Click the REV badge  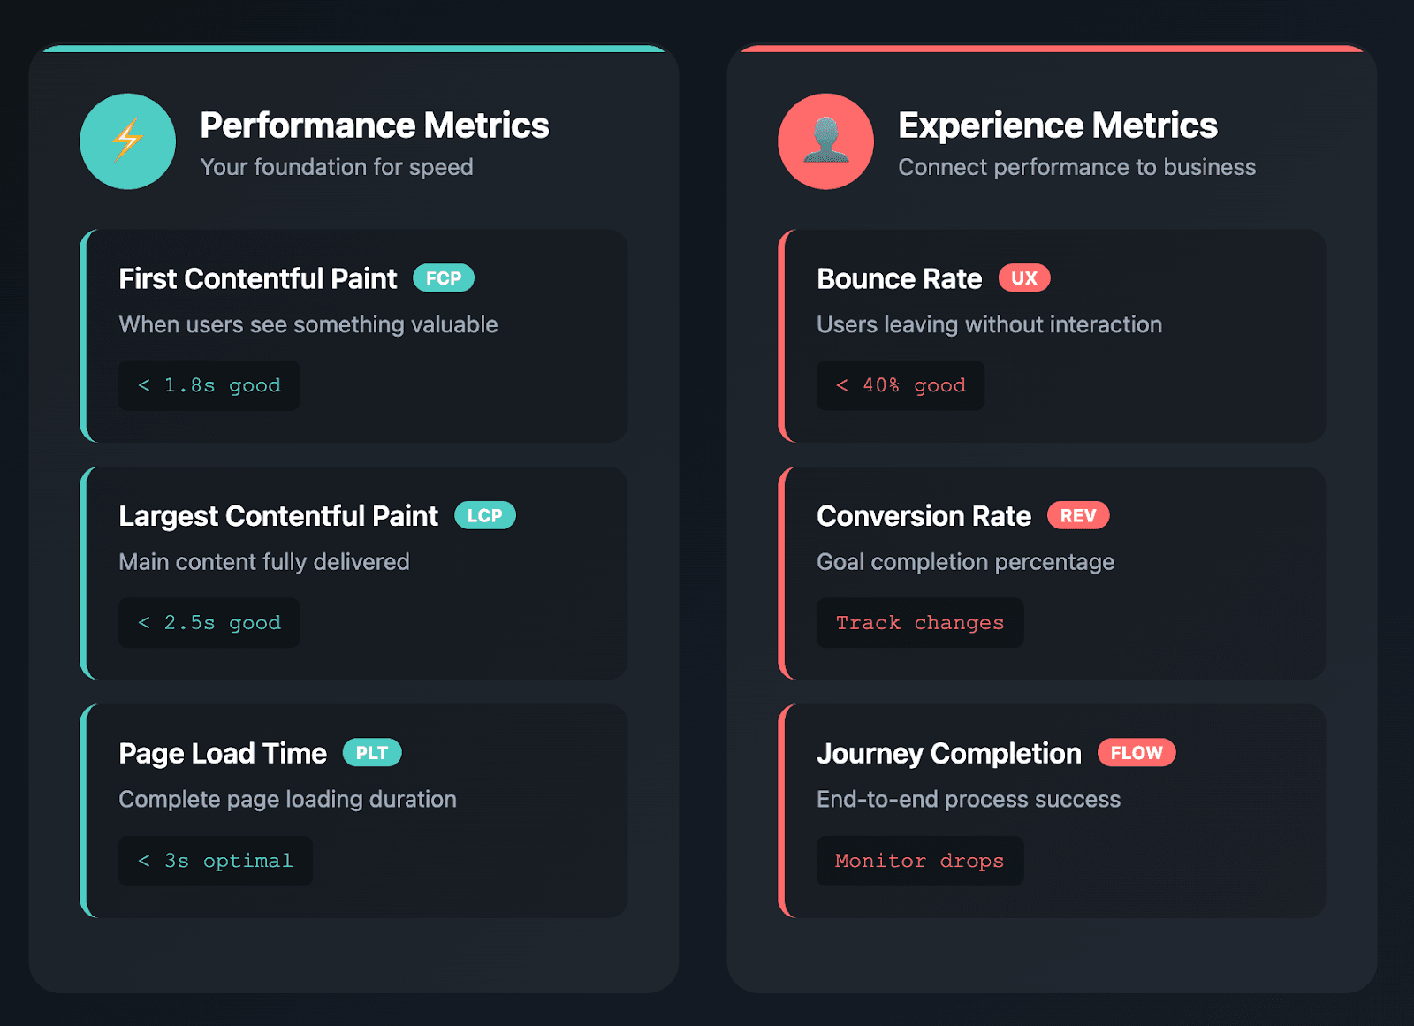pyautogui.click(x=1078, y=516)
